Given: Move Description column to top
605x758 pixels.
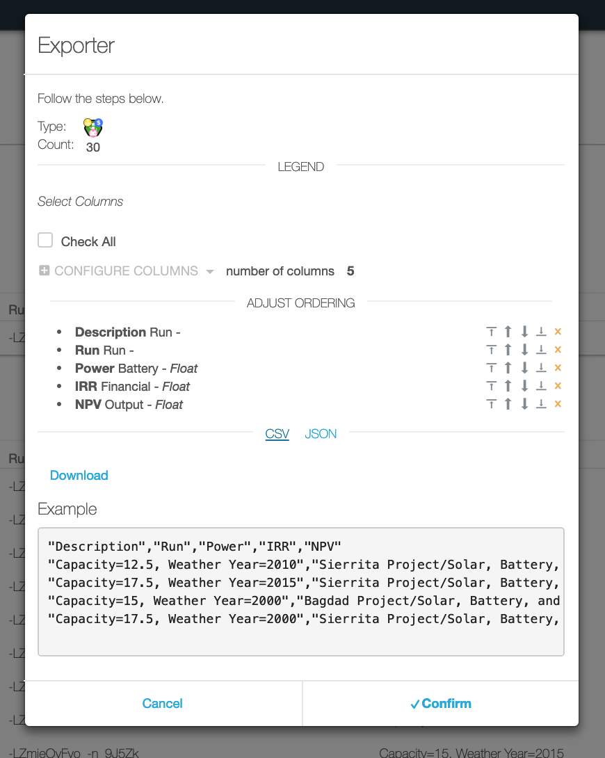Looking at the screenshot, I should (491, 332).
